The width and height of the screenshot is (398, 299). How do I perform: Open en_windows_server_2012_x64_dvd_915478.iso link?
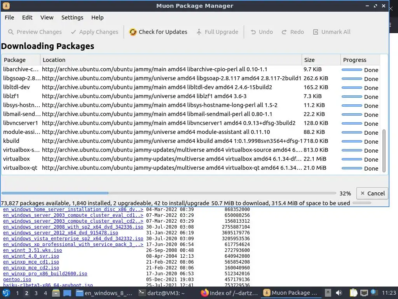coord(60,233)
